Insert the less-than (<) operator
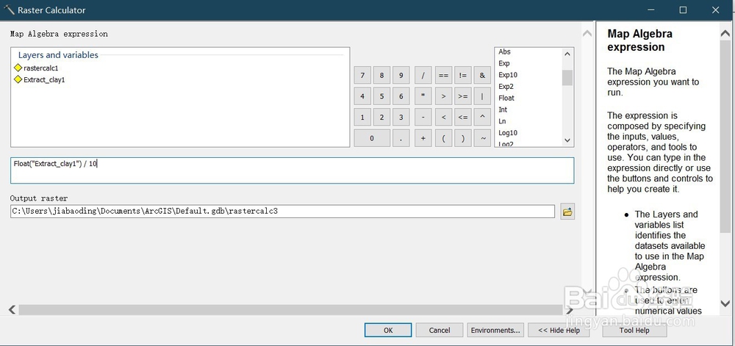The height and width of the screenshot is (346, 735). click(x=443, y=118)
